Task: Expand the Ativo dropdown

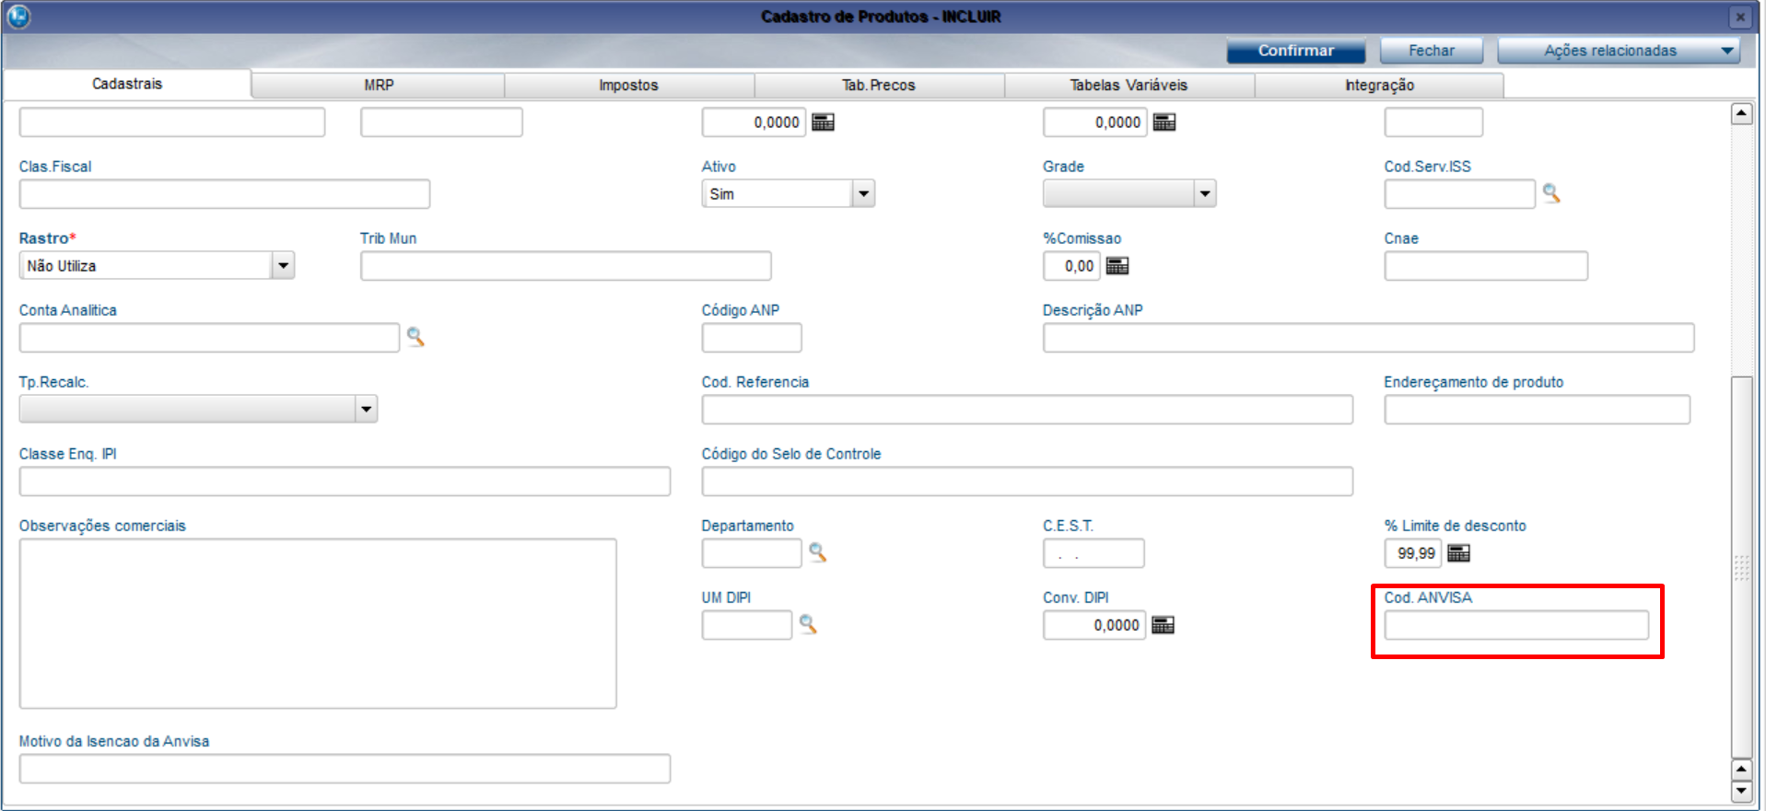Action: [863, 193]
